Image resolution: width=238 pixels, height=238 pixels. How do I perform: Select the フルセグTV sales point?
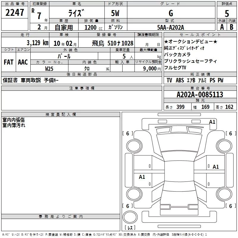pyautogui.click(x=175, y=68)
